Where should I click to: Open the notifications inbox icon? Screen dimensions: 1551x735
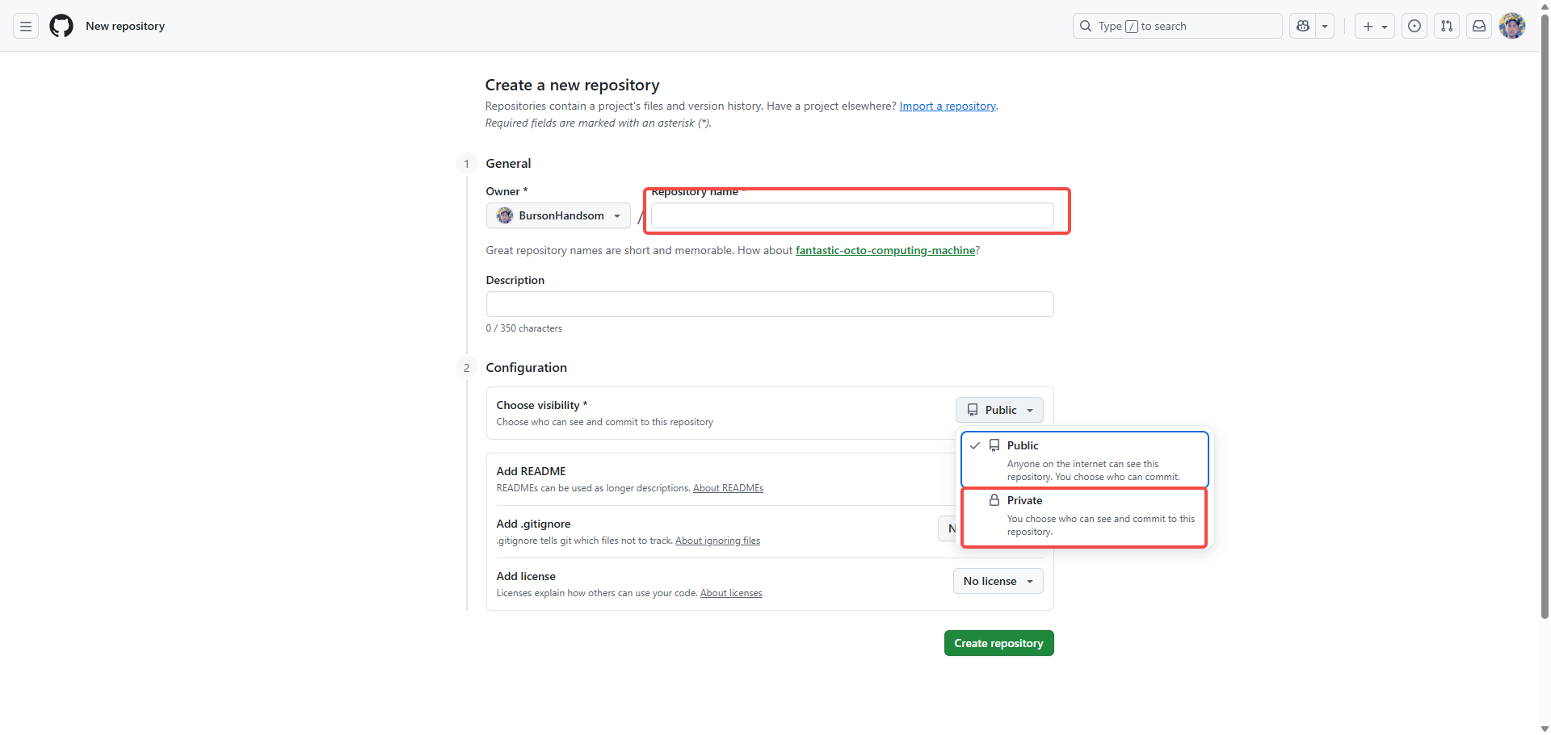coord(1479,27)
